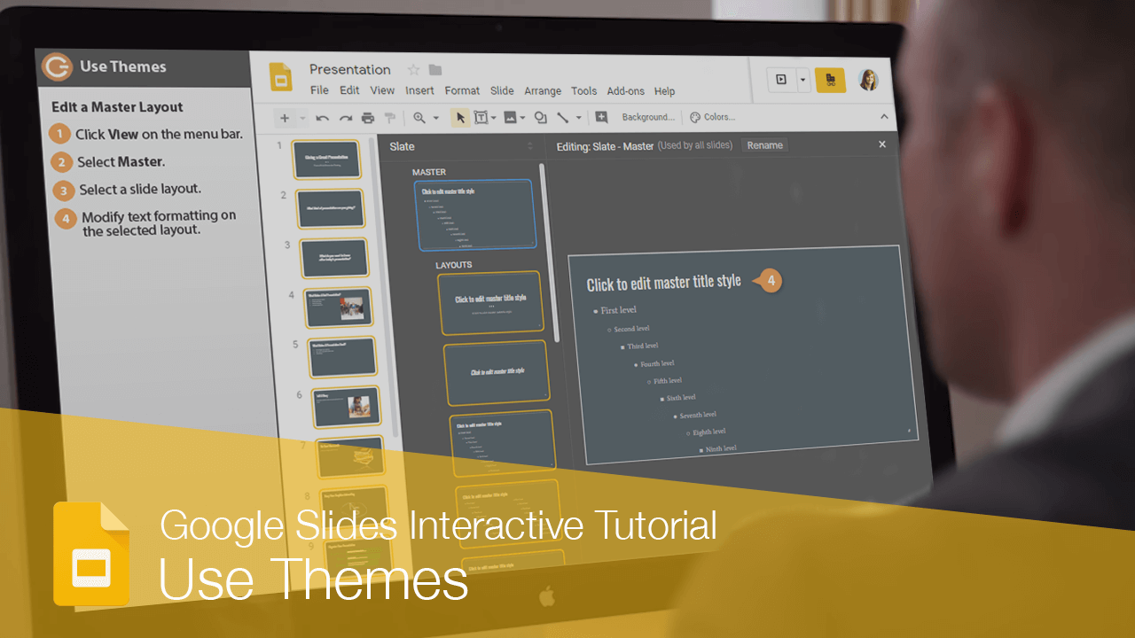The width and height of the screenshot is (1135, 638).
Task: Click the Rename button
Action: [763, 145]
